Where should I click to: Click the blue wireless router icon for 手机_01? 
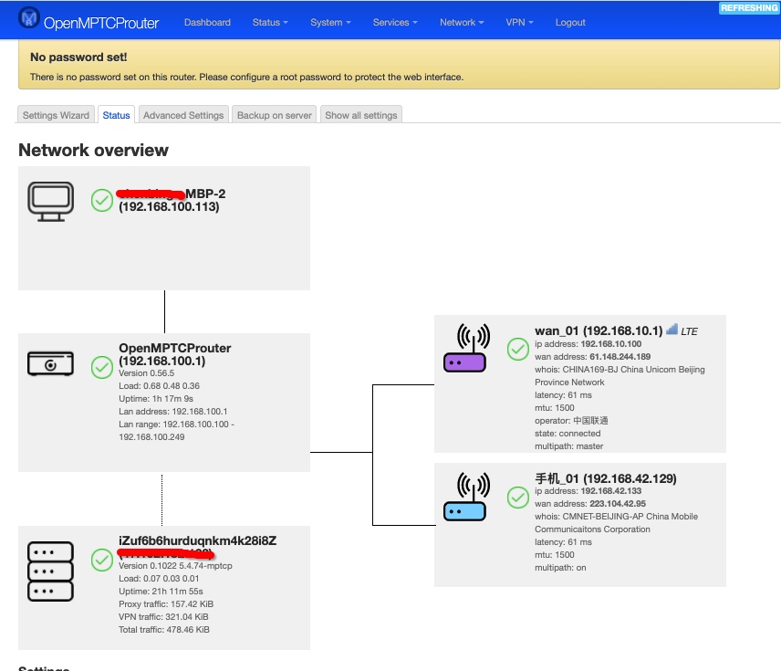point(466,498)
